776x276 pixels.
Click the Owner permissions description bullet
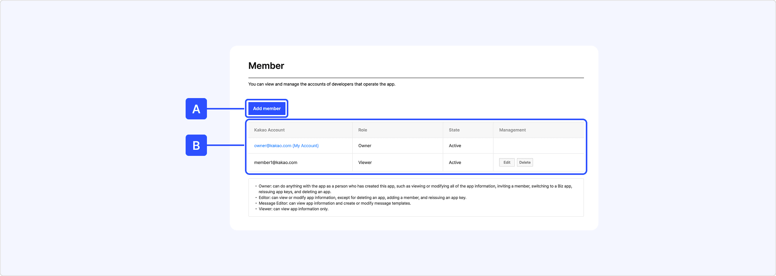click(x=415, y=186)
